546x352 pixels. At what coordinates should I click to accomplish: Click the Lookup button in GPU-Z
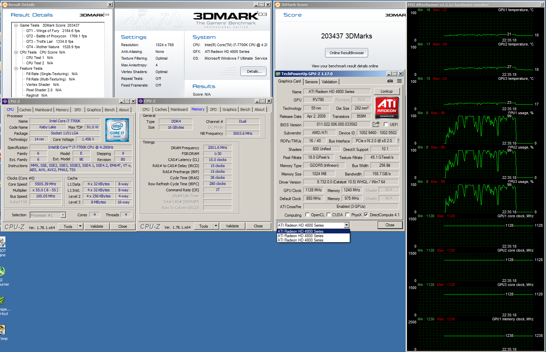coord(386,91)
